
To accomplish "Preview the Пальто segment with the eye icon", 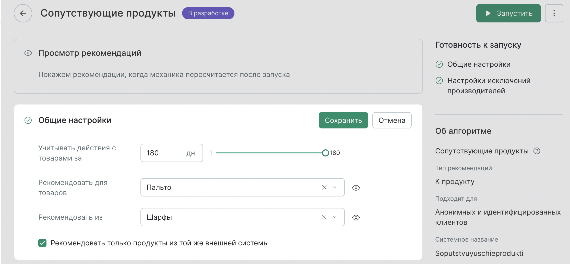I will click(x=356, y=188).
